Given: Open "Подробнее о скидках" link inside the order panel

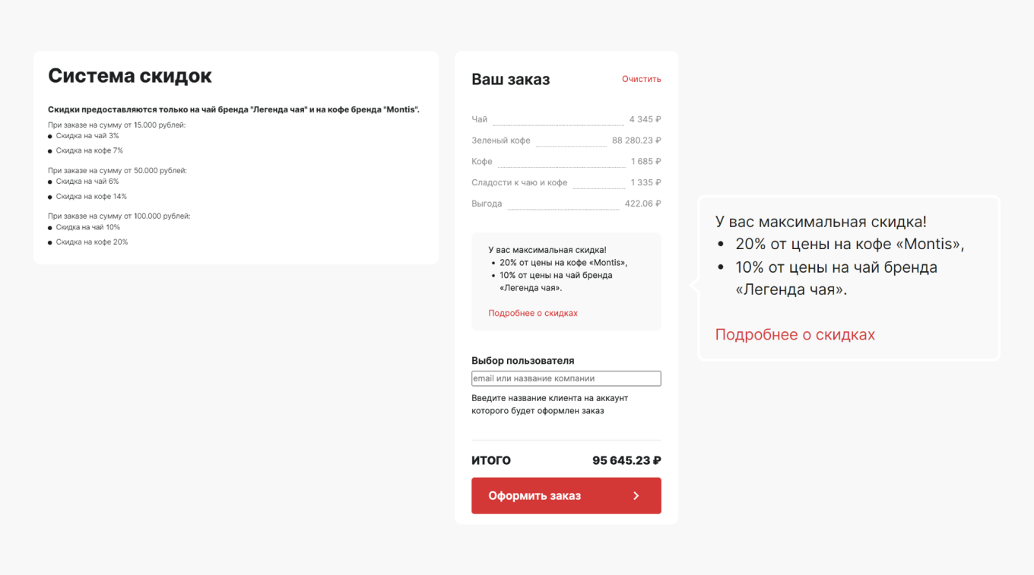Looking at the screenshot, I should pyautogui.click(x=533, y=313).
